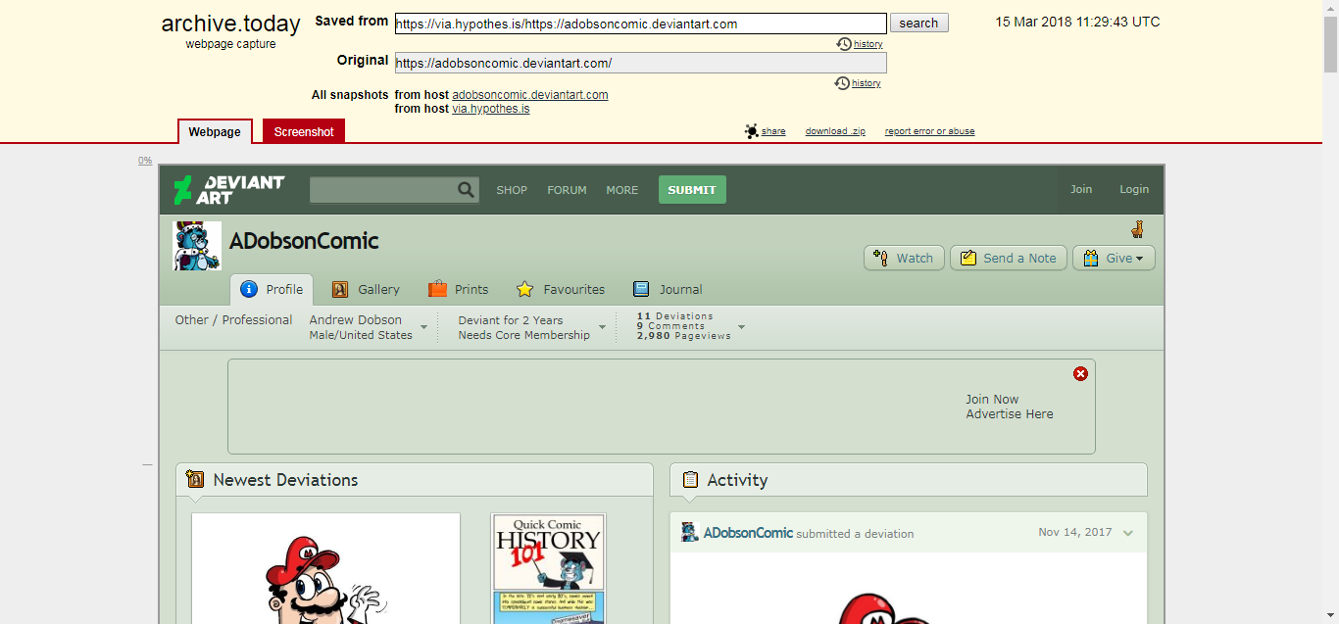The width and height of the screenshot is (1339, 624).
Task: Click the ADobsonComic profile title
Action: pyautogui.click(x=304, y=241)
